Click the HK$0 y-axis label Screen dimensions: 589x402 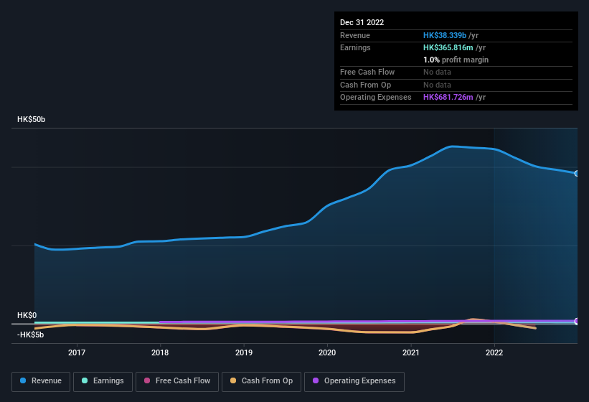27,315
